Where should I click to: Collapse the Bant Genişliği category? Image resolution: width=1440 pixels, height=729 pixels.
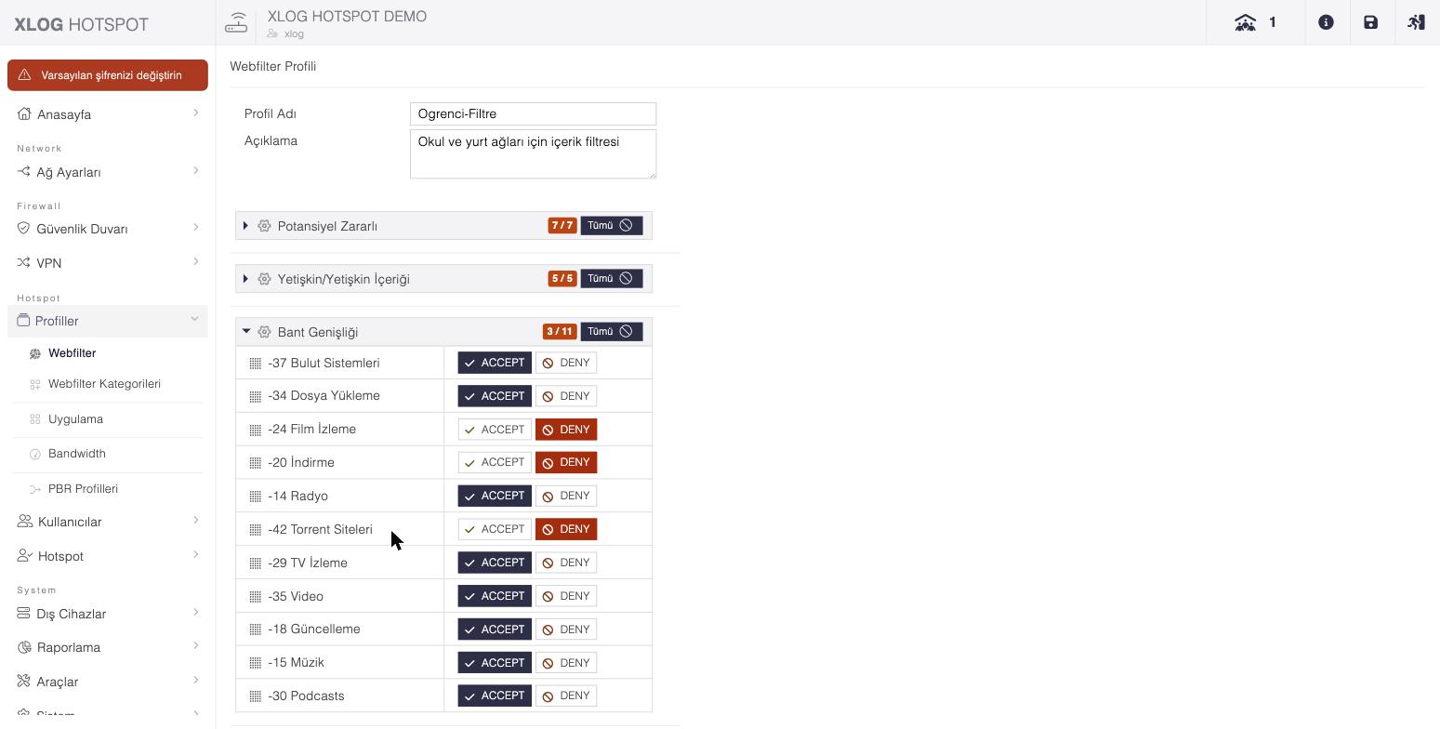(x=246, y=331)
